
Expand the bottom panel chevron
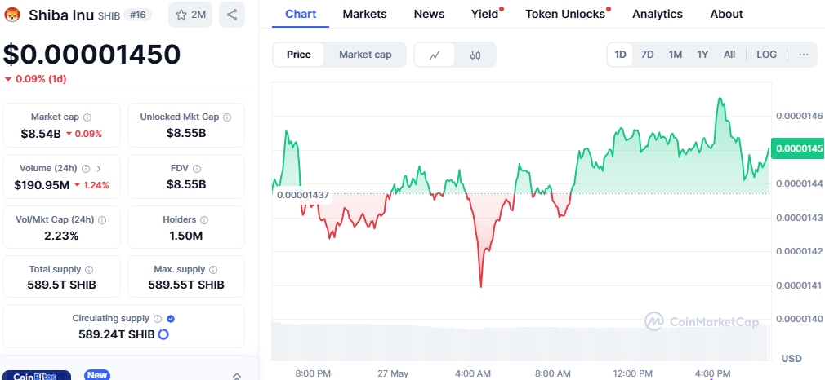pyautogui.click(x=236, y=376)
